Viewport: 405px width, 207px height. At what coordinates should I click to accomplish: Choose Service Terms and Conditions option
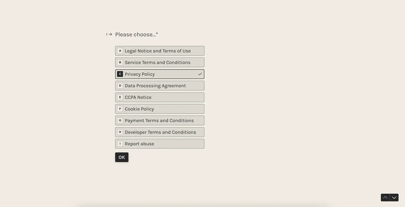tap(158, 62)
